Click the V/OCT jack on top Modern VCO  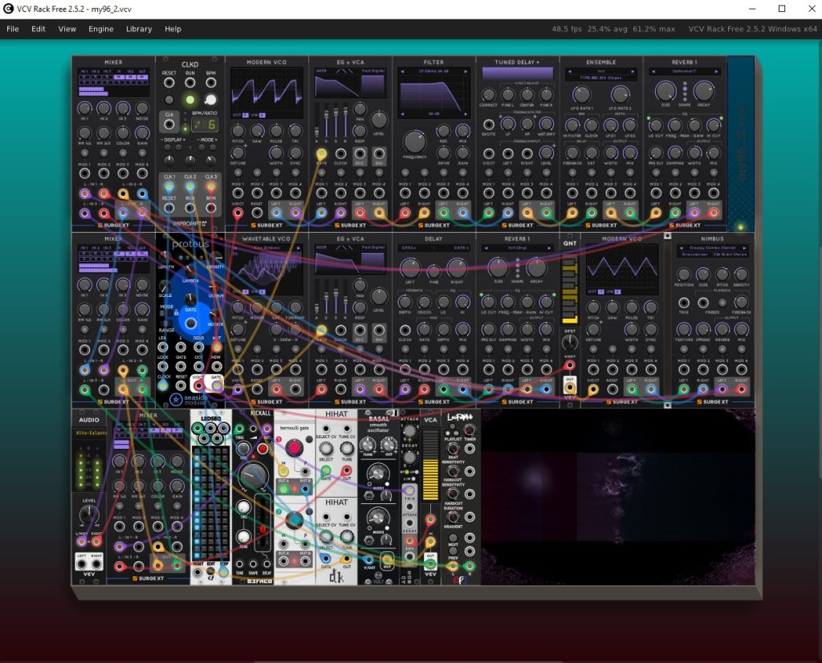pos(238,213)
